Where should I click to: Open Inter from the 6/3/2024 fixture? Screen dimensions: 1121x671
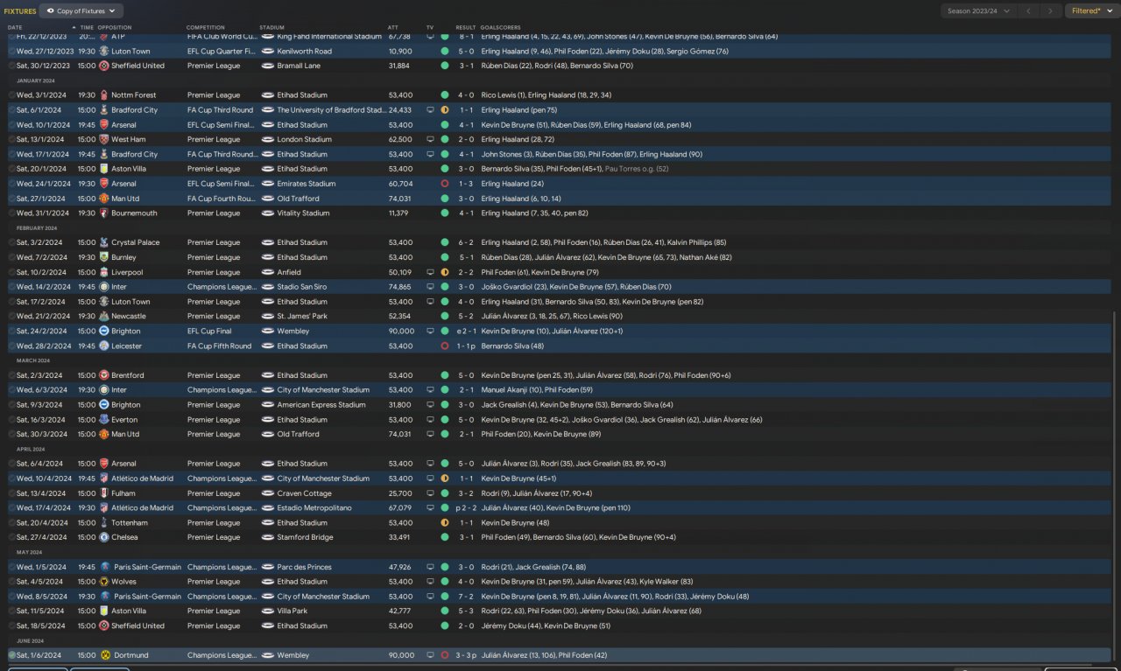[119, 390]
